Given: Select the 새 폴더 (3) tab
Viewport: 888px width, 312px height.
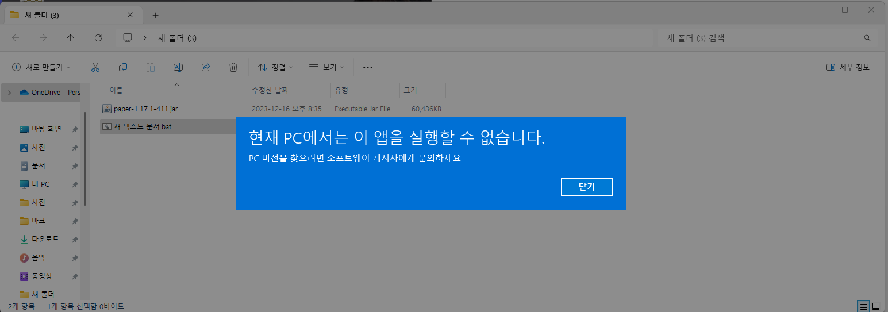Looking at the screenshot, I should 72,15.
